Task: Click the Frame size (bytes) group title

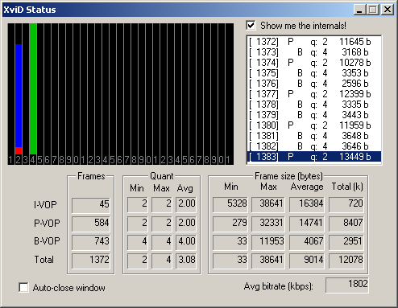Action: pos(289,176)
